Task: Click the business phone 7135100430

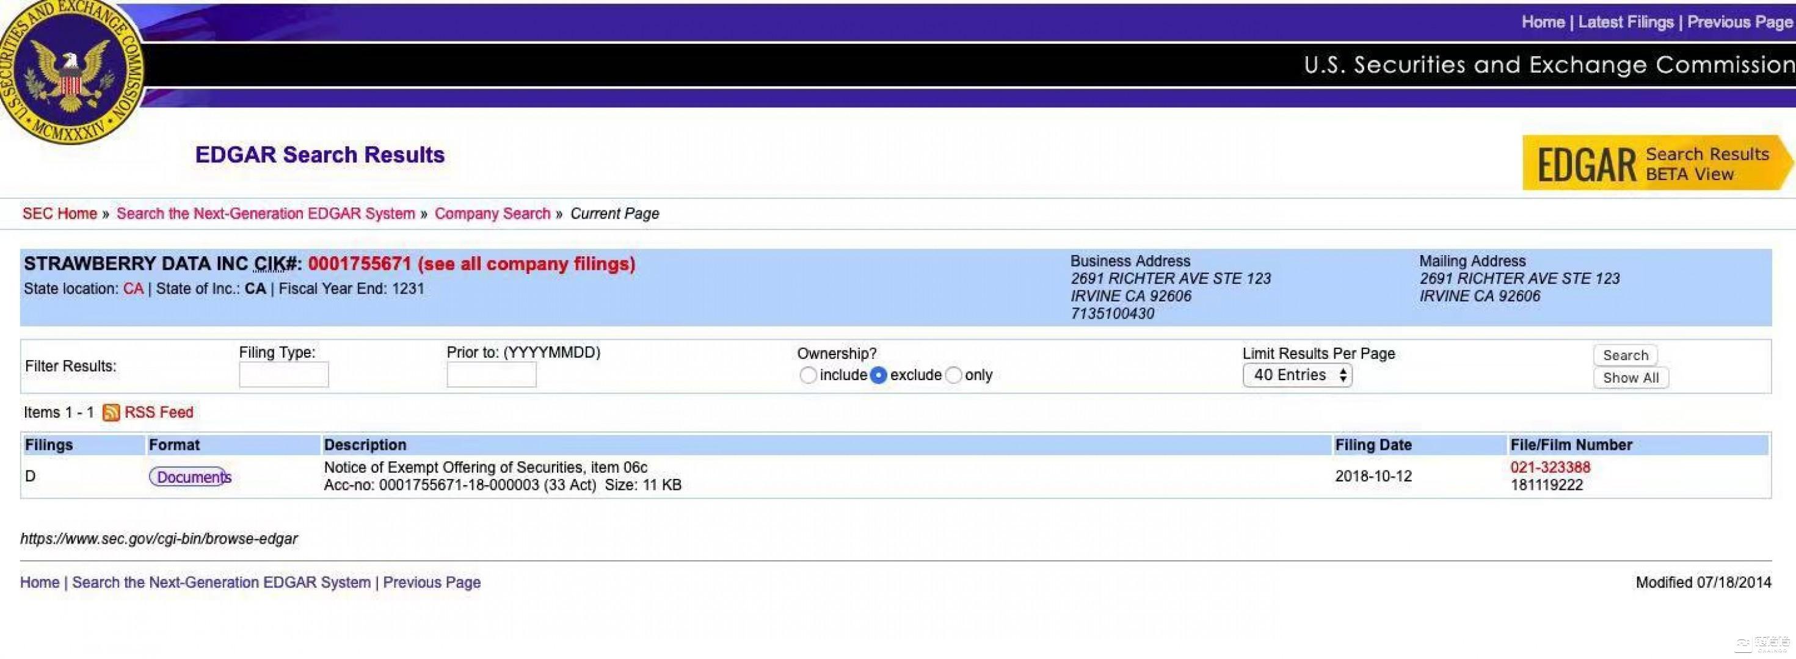Action: pyautogui.click(x=1113, y=314)
